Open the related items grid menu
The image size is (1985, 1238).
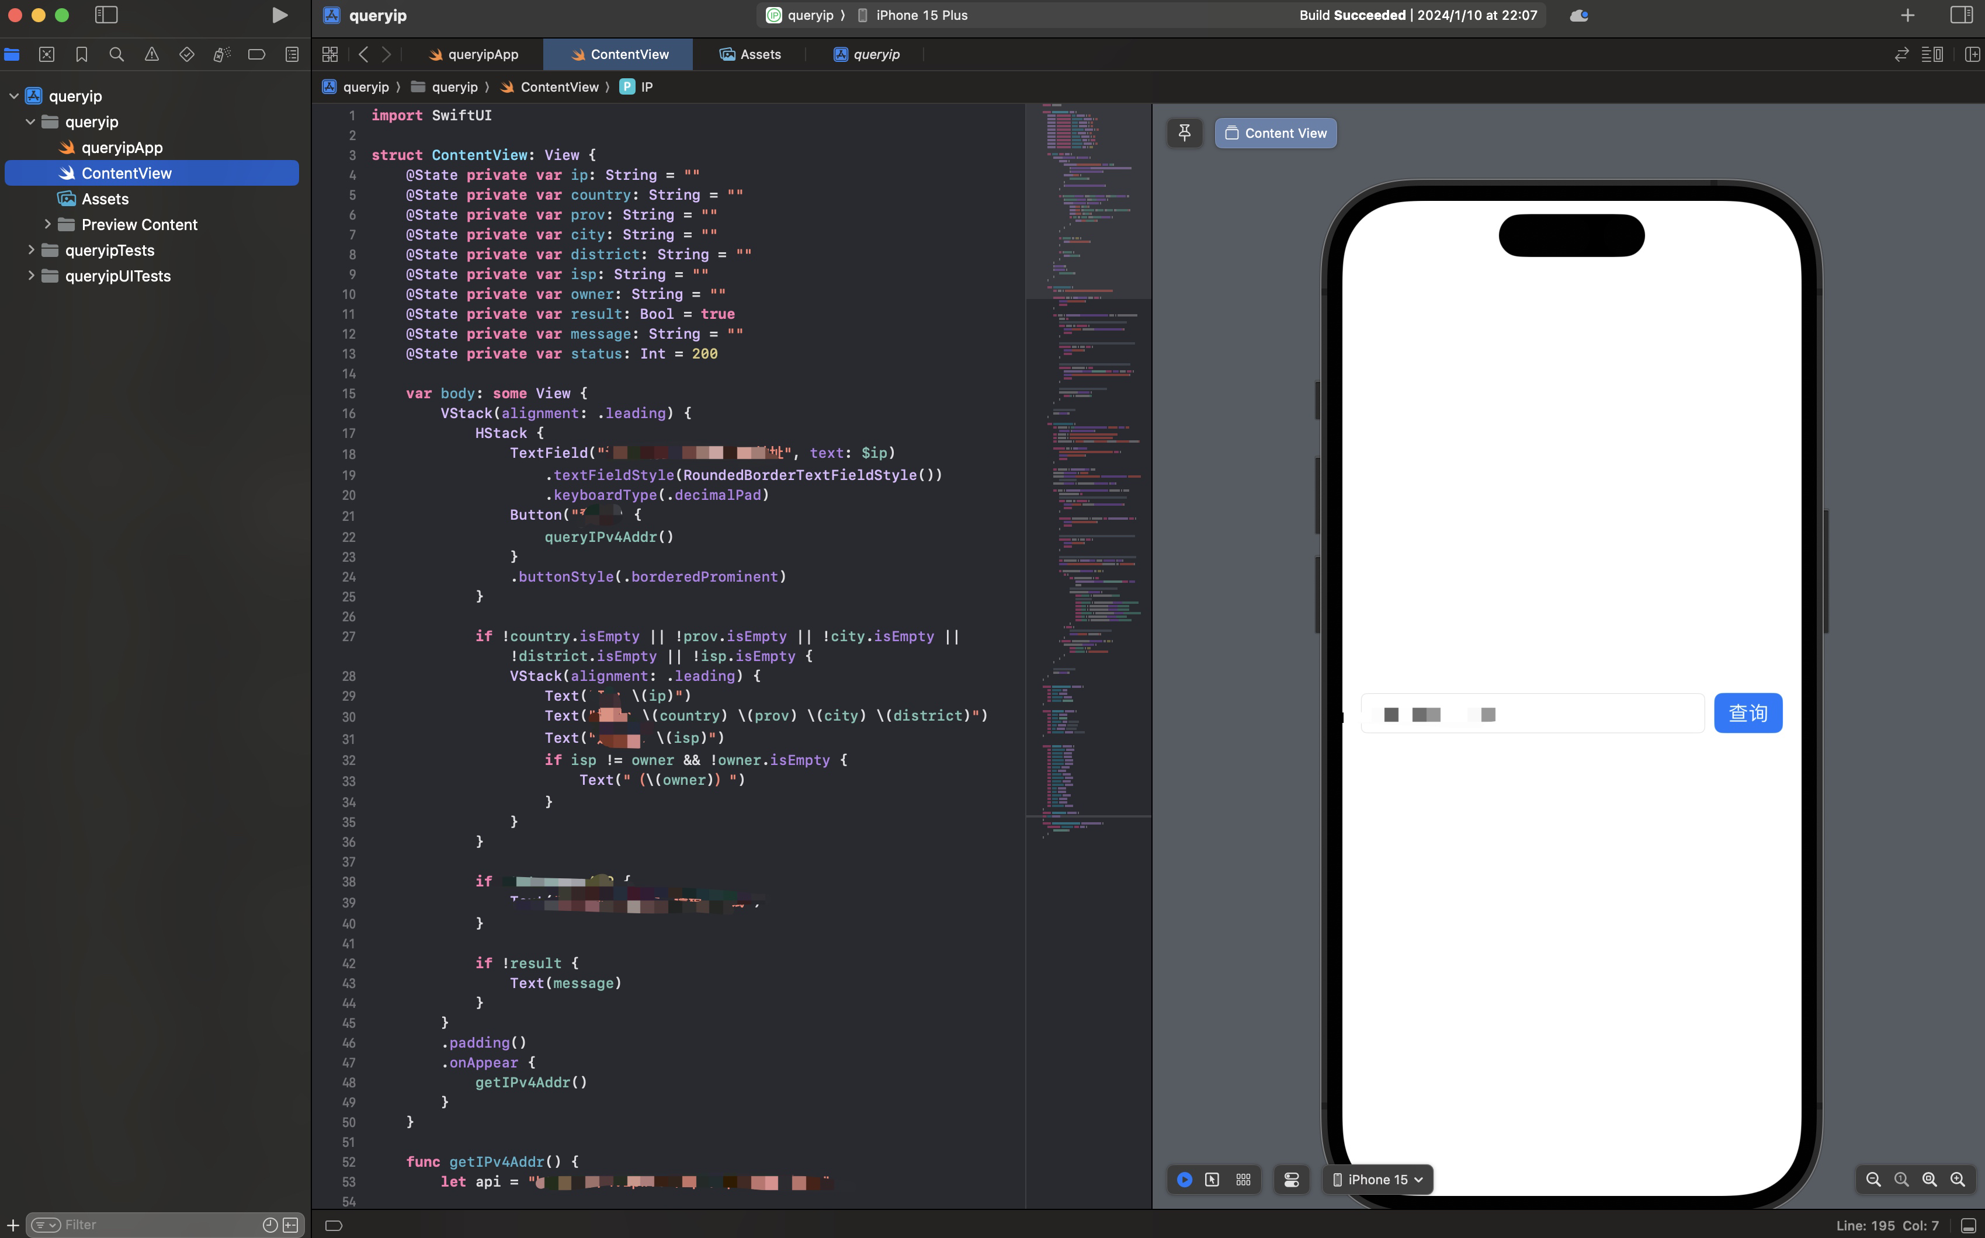330,54
